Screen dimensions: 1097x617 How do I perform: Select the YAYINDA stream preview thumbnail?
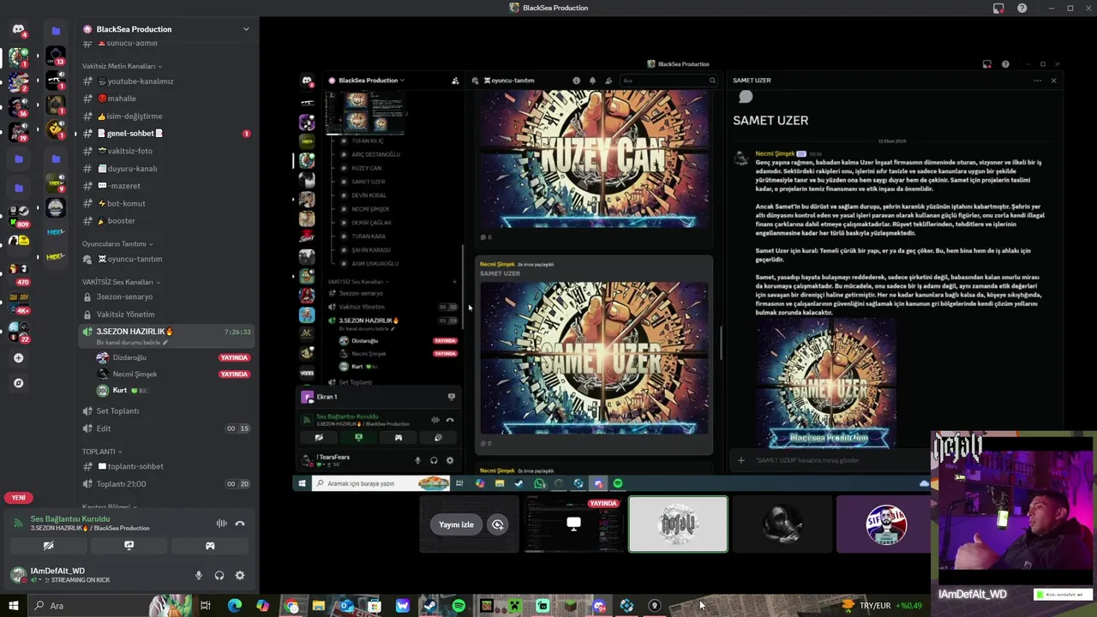pyautogui.click(x=573, y=524)
